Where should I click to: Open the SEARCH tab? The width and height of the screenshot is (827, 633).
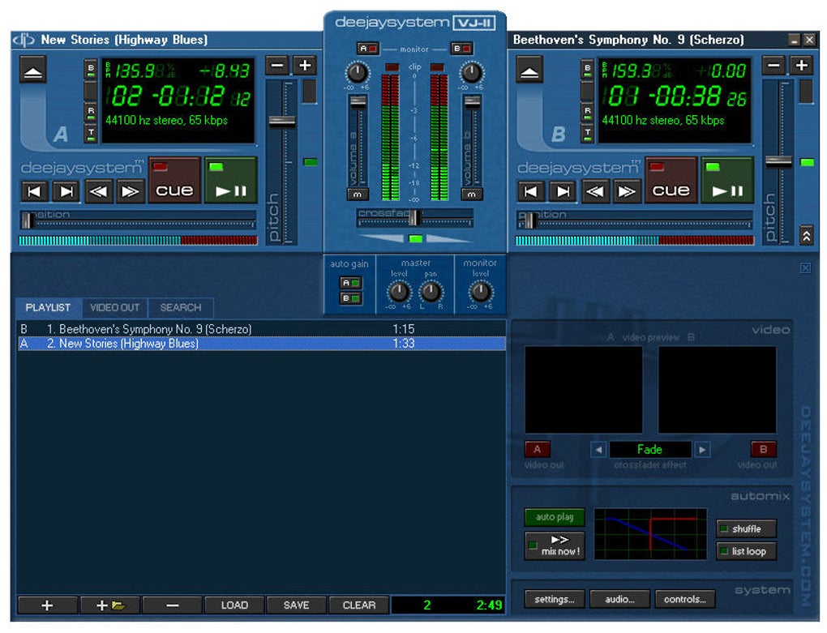coord(180,307)
